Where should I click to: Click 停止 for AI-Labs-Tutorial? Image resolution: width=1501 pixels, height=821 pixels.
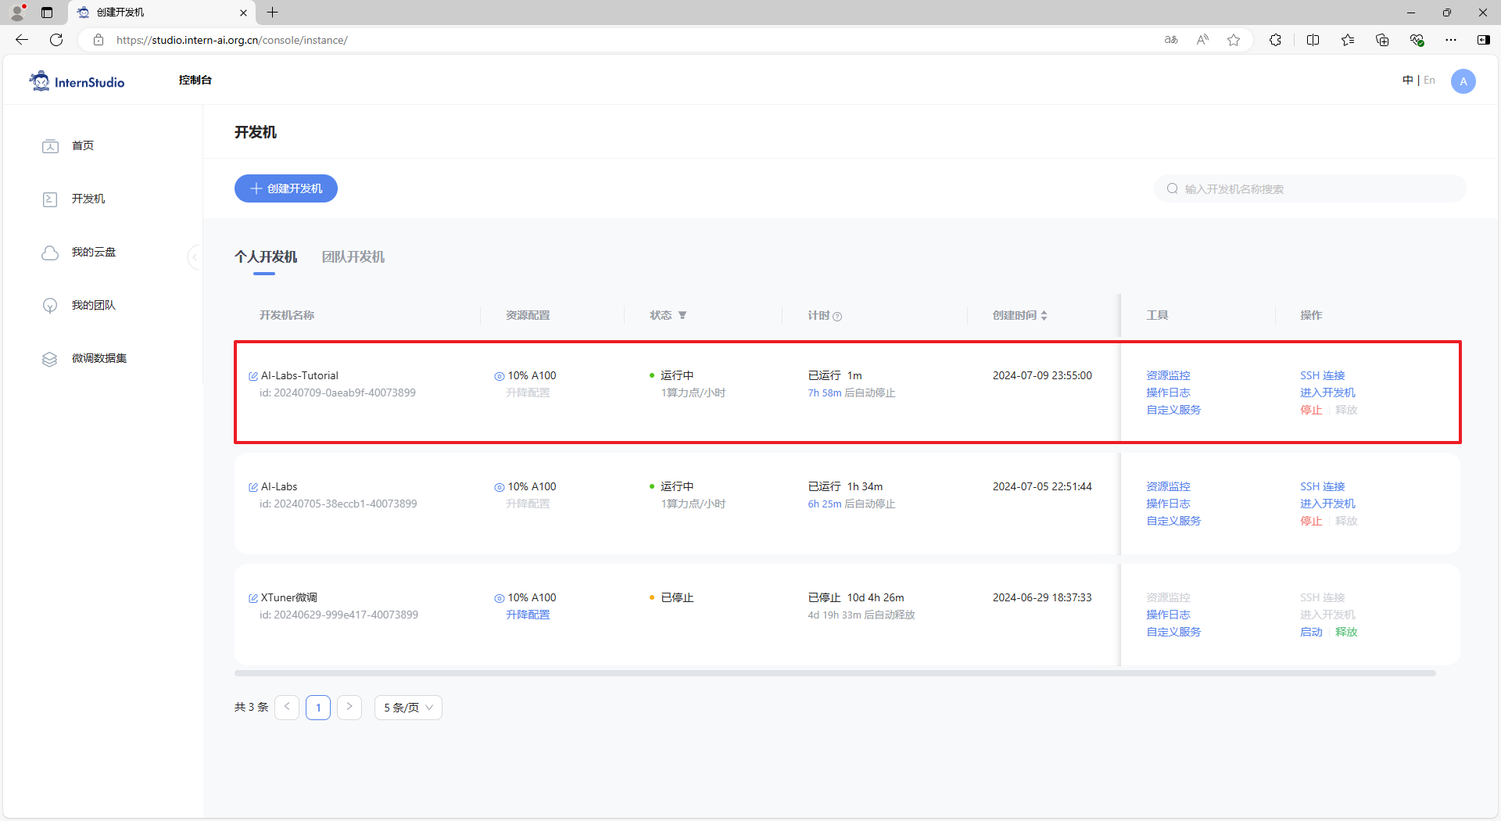click(x=1311, y=410)
